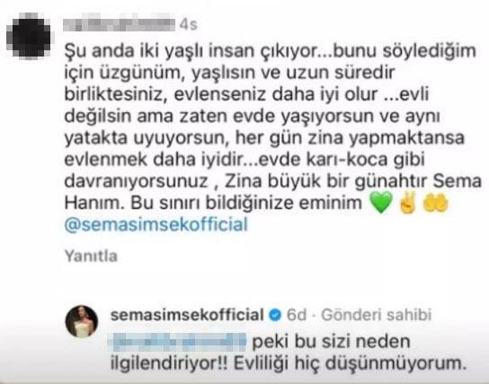This screenshot has height=384, width=489.
Task: Click the green heart emoji
Action: pyautogui.click(x=381, y=203)
